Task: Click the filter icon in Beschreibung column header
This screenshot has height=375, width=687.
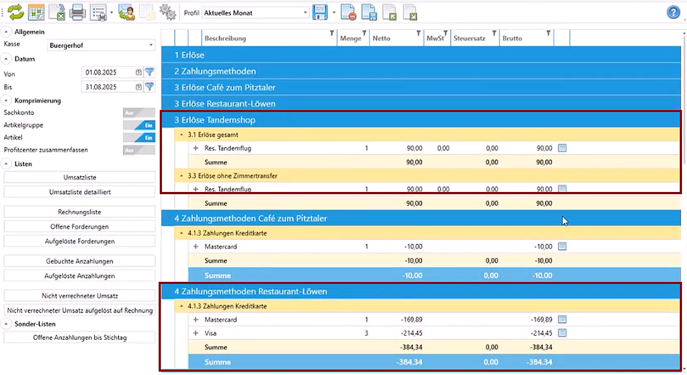Action: 332,33
